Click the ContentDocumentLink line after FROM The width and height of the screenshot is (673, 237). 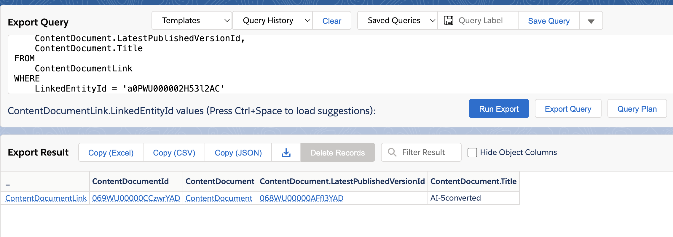point(84,68)
